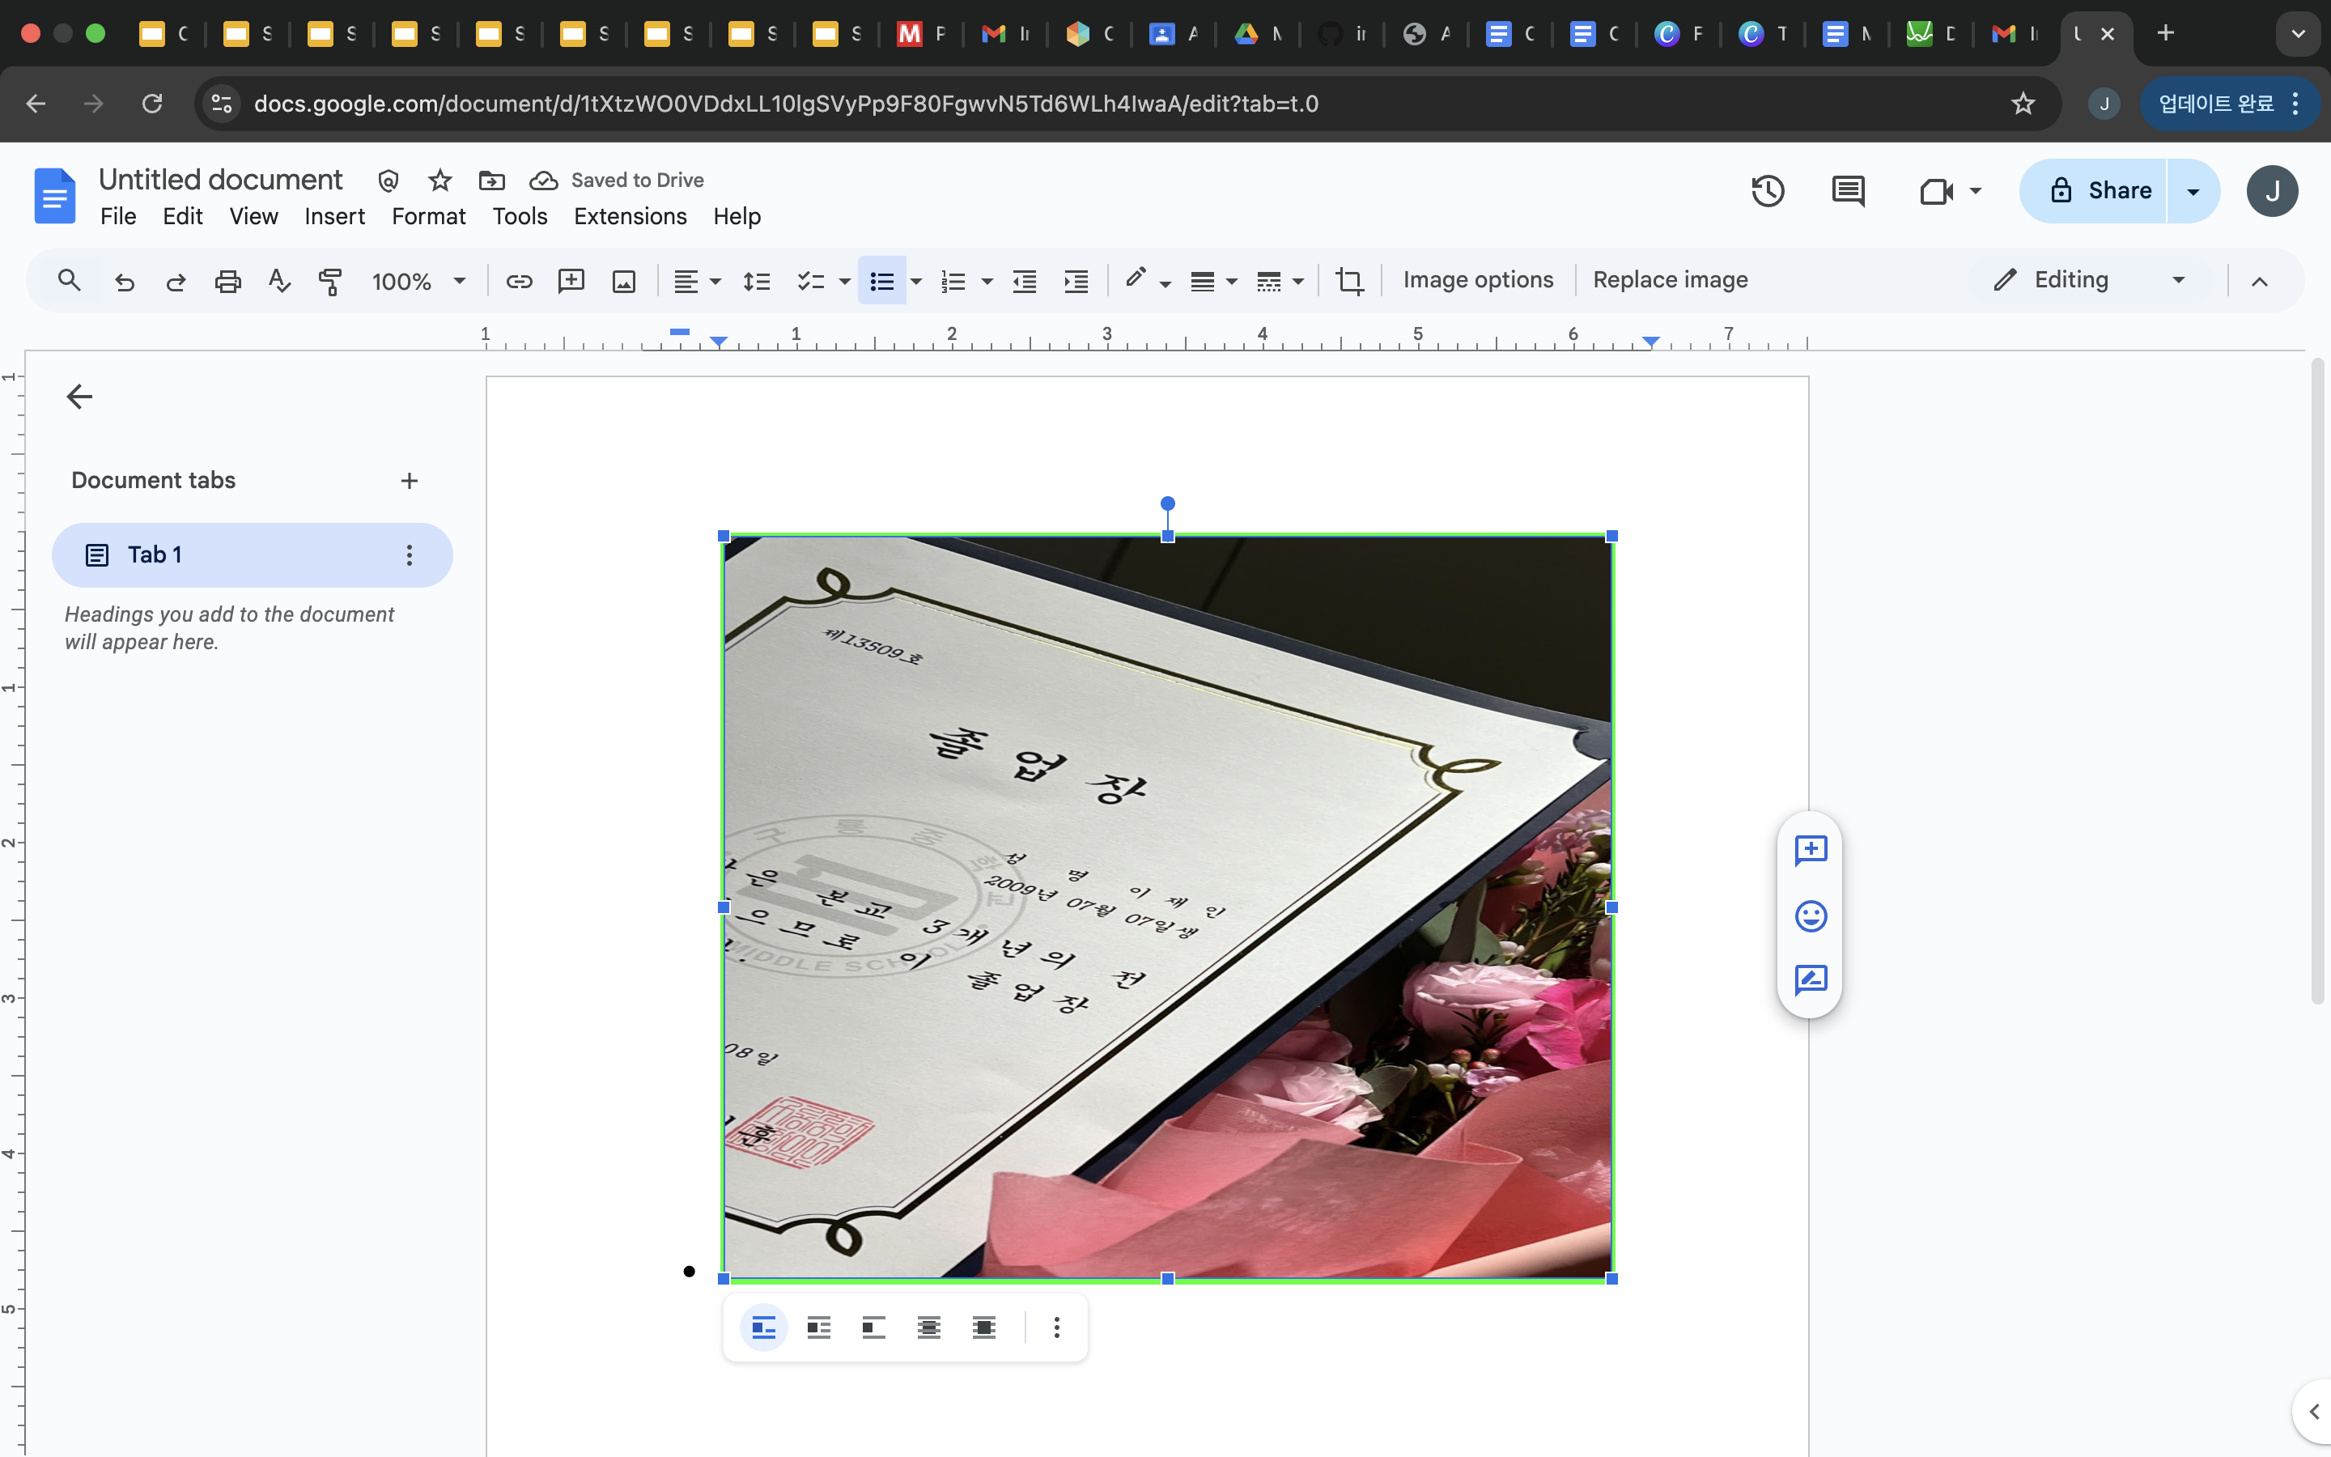
Task: Click the crop image icon
Action: (1348, 280)
